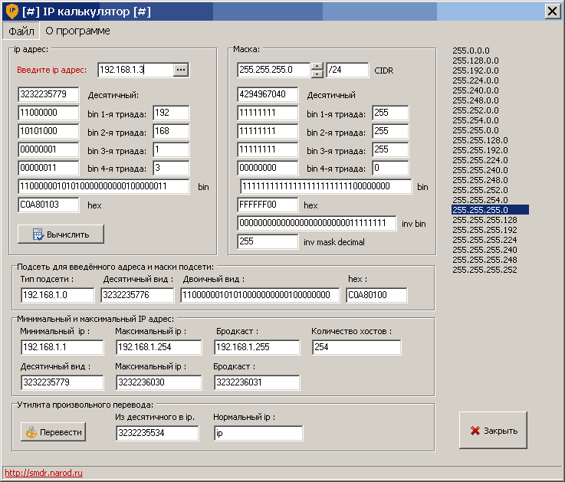The height and width of the screenshot is (482, 565).
Task: Select mask 255.240.0.0 in list
Action: click(475, 90)
